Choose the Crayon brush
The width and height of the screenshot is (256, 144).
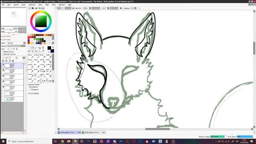(30, 75)
